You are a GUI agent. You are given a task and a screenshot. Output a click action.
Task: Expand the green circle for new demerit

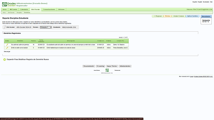click(4, 60)
